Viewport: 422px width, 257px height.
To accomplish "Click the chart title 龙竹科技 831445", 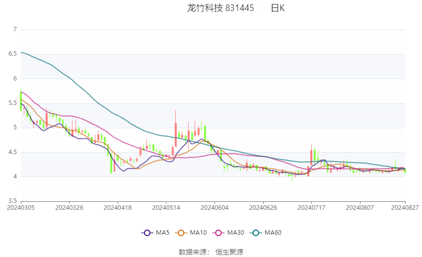I will (220, 8).
